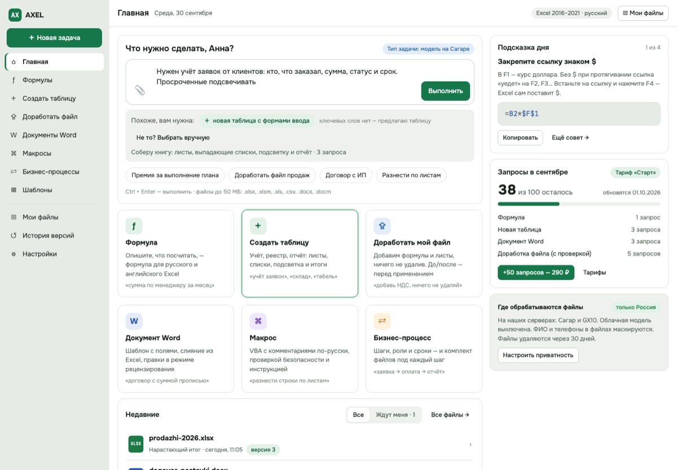The width and height of the screenshot is (677, 470).
Task: Click the paperclip attach icon
Action: point(140,90)
